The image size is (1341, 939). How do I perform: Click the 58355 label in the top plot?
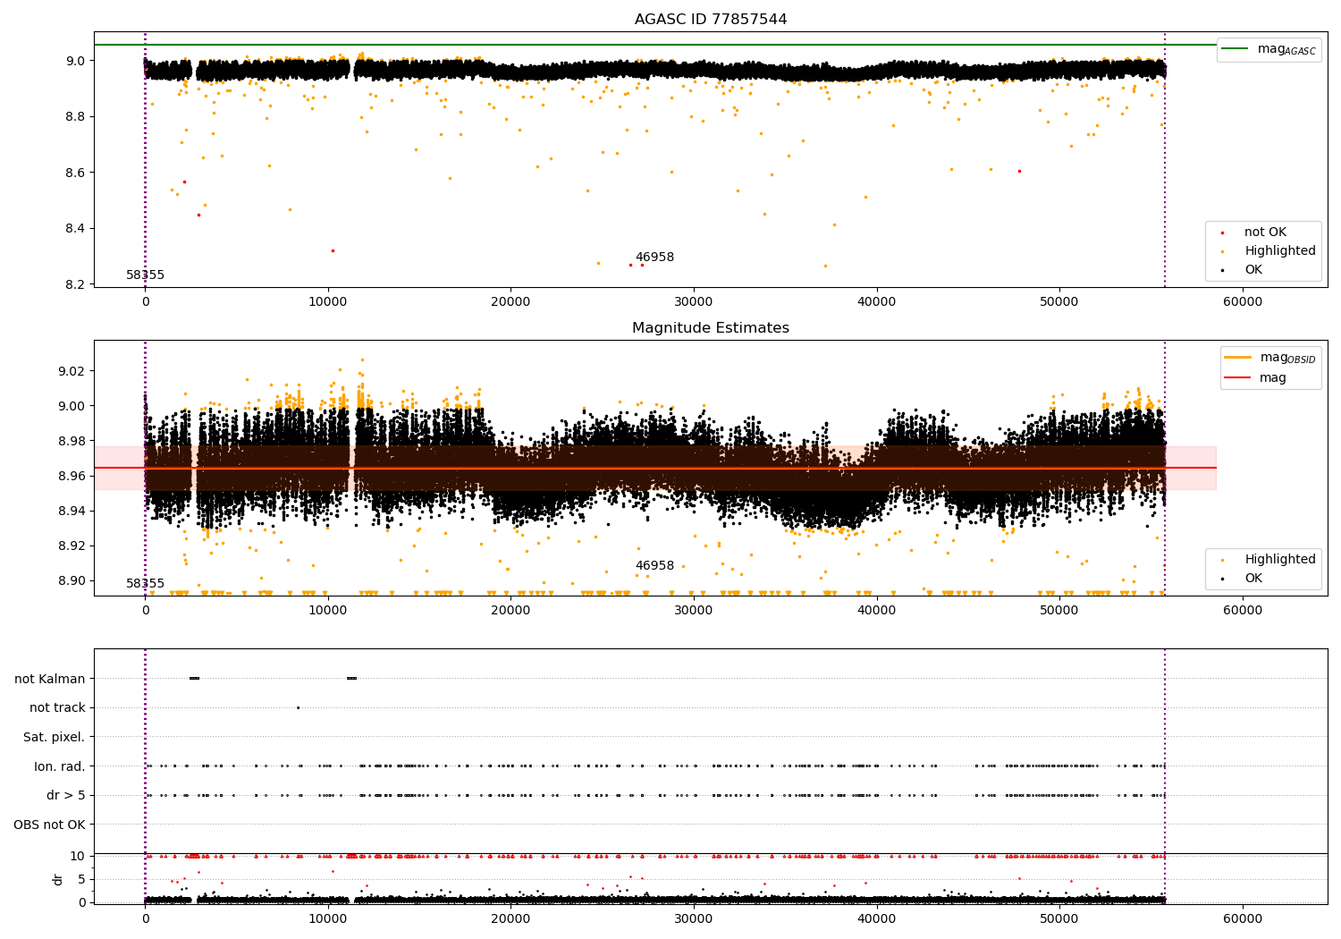[145, 275]
